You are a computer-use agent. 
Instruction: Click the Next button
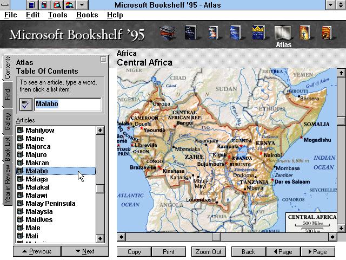(85, 251)
